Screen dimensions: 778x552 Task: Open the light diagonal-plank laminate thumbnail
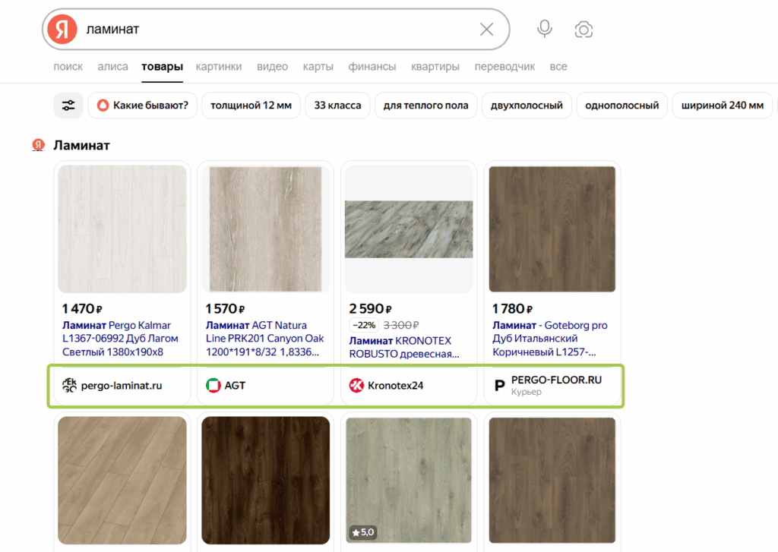click(x=122, y=480)
